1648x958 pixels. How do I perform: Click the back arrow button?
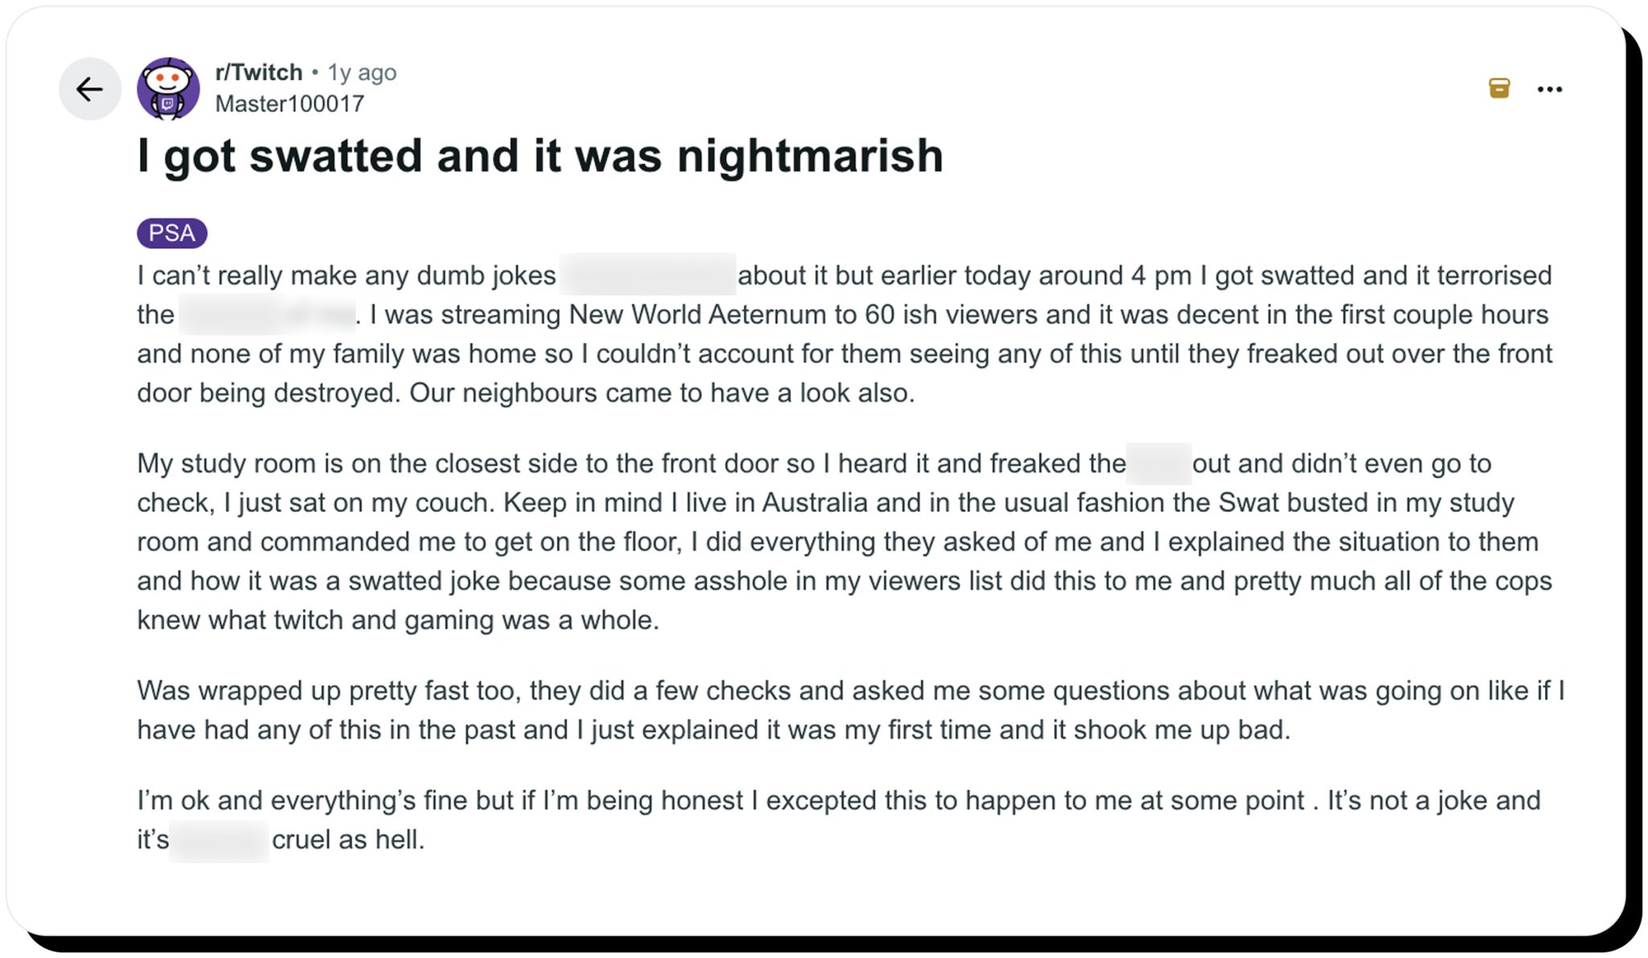(x=89, y=89)
